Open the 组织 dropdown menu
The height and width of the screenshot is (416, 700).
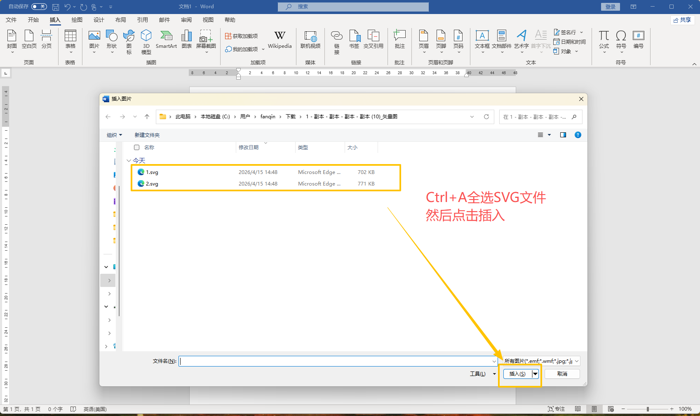tap(114, 135)
